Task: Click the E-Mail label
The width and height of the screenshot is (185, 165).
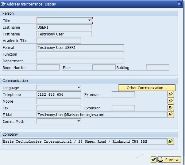Action: click(x=7, y=115)
